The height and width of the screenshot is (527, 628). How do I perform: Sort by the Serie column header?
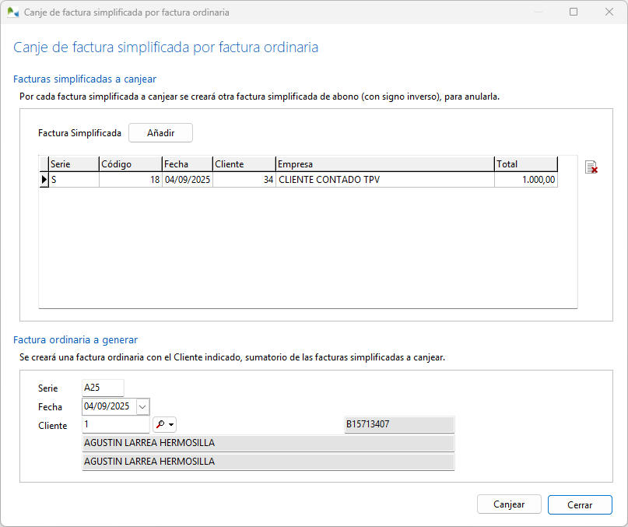coord(73,164)
